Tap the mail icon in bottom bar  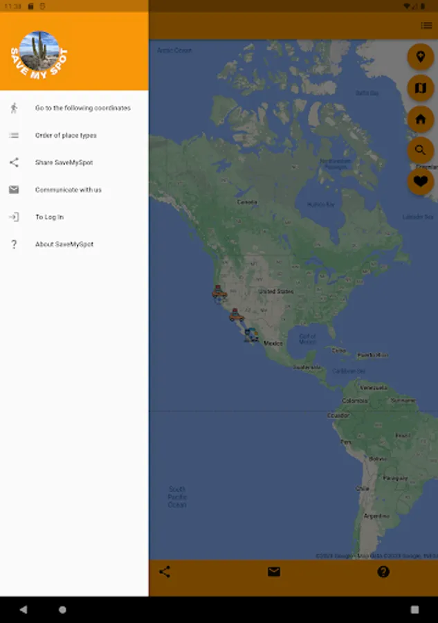(274, 572)
